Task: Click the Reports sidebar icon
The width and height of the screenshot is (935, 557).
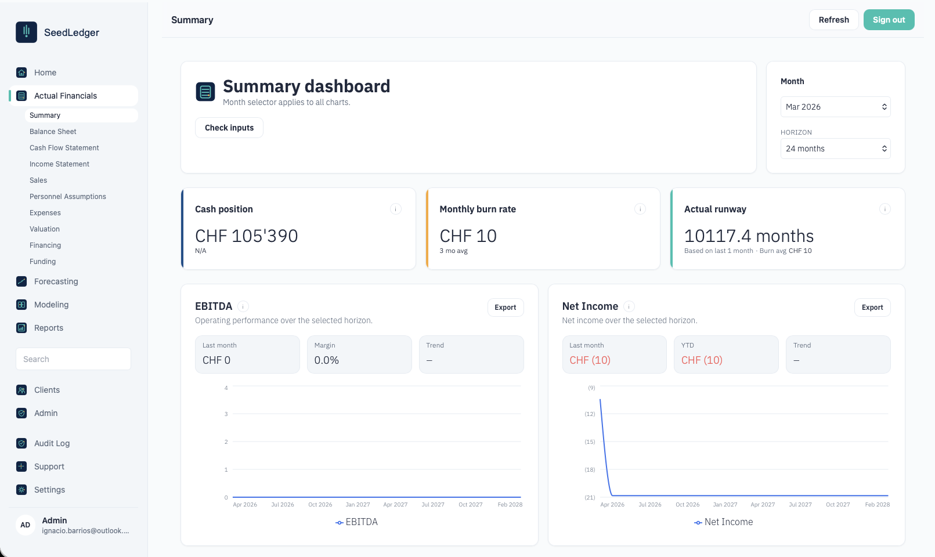Action: [x=21, y=328]
